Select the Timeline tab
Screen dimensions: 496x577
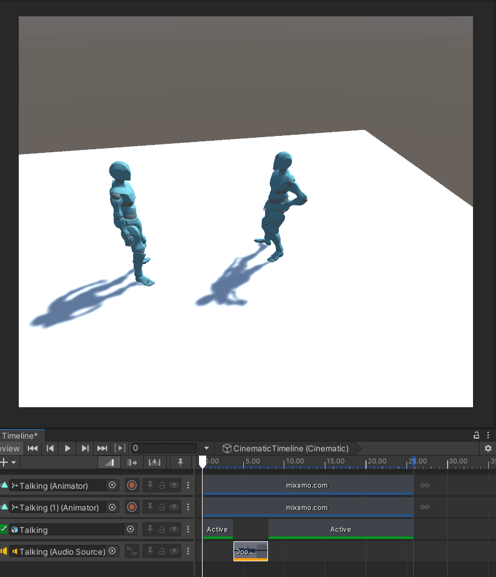pos(19,436)
